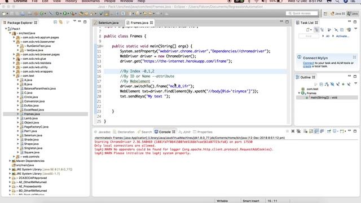Open the Bookmarks menu in menu bar
The width and height of the screenshot is (361, 203).
90,1
